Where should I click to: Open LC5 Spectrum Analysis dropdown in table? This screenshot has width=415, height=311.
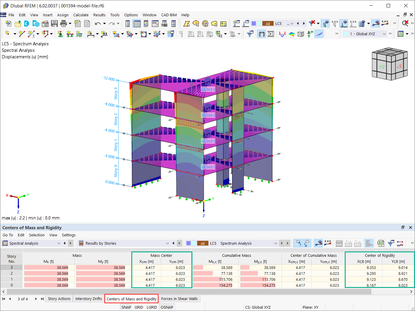276,243
